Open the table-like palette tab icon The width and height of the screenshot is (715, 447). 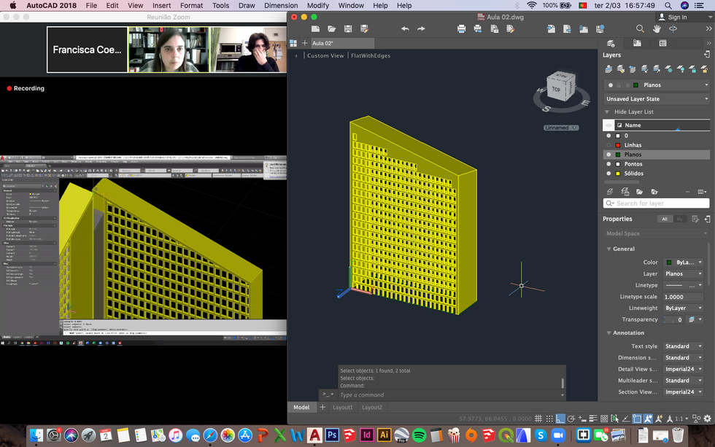[662, 43]
